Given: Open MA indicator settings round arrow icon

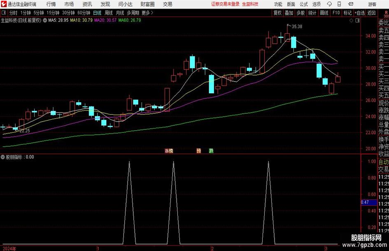Looking at the screenshot, I should point(45,20).
